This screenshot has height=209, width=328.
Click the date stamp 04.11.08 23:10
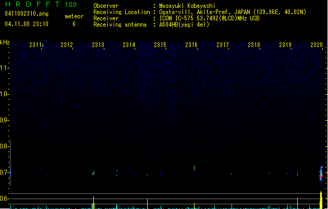pos(27,24)
